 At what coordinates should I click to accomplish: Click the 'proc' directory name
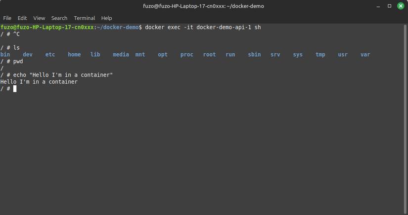click(x=187, y=54)
